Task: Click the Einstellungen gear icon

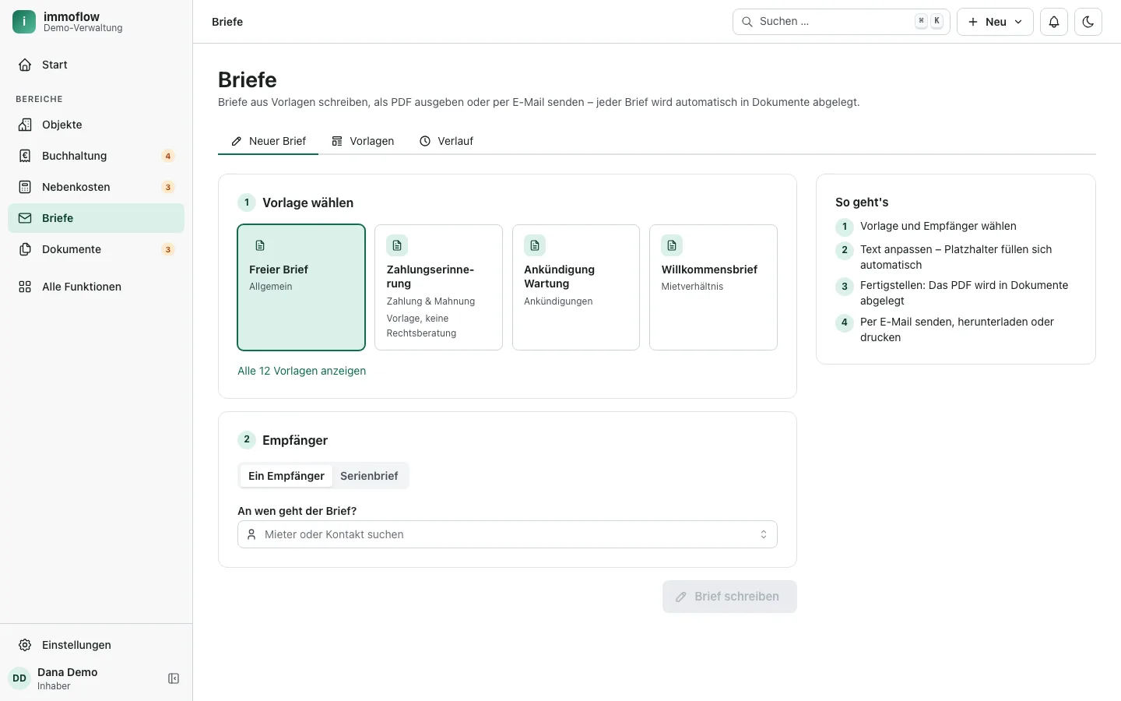Action: [x=25, y=645]
